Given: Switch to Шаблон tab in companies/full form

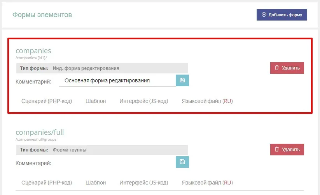Looking at the screenshot, I should (96, 183).
